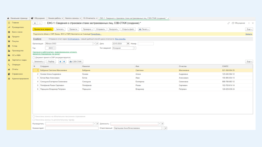This screenshot has height=147, width=262.
Task: Move selected row up with arrow icon
Action: (61, 61)
